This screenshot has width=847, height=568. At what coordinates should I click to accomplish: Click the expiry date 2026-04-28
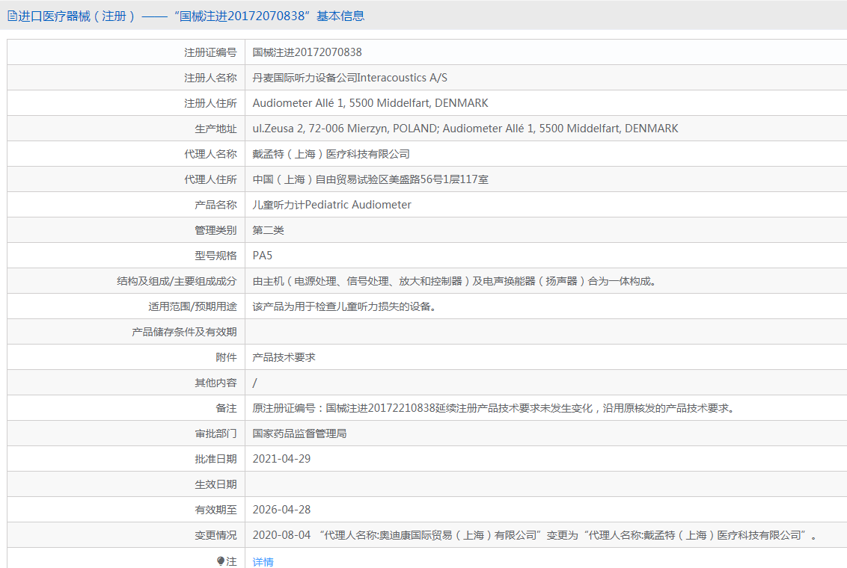281,510
